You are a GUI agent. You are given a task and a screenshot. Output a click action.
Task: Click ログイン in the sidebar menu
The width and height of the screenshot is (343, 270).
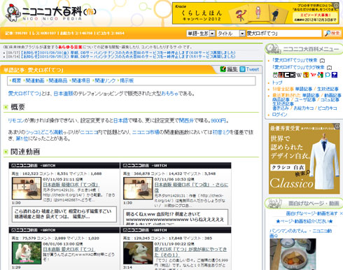tap(279, 115)
